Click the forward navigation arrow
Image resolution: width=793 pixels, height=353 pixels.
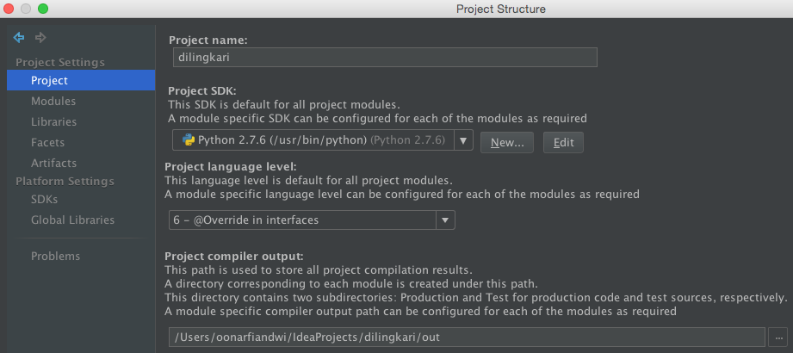40,37
